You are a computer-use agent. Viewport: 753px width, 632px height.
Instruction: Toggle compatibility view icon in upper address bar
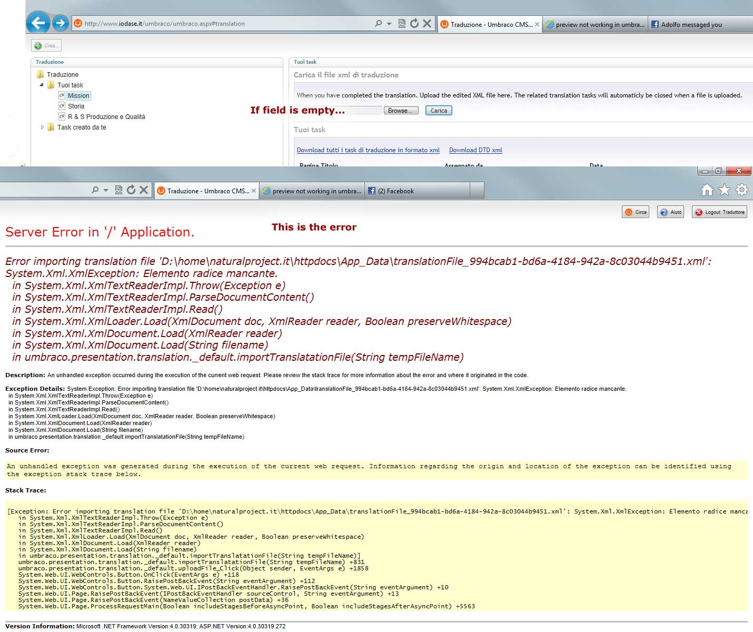[402, 23]
